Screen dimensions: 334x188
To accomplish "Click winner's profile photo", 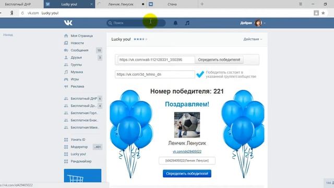I will (x=187, y=125).
